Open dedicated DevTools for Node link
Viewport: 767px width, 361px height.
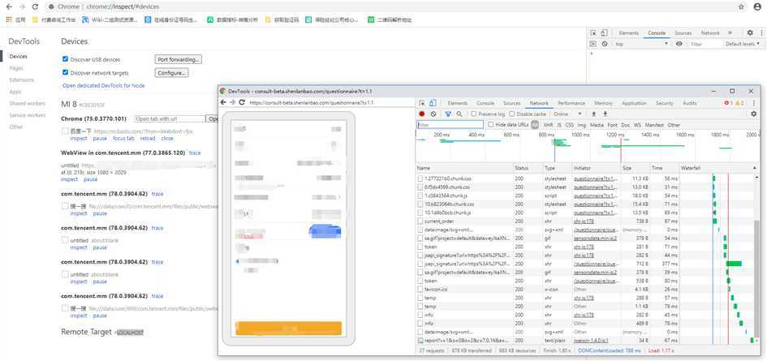[104, 86]
